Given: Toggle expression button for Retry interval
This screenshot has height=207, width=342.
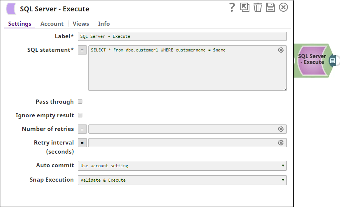Looking at the screenshot, I should pyautogui.click(x=82, y=143).
